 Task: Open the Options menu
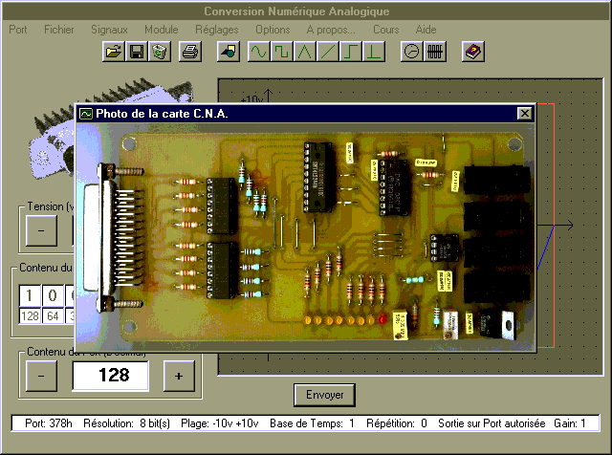click(273, 30)
